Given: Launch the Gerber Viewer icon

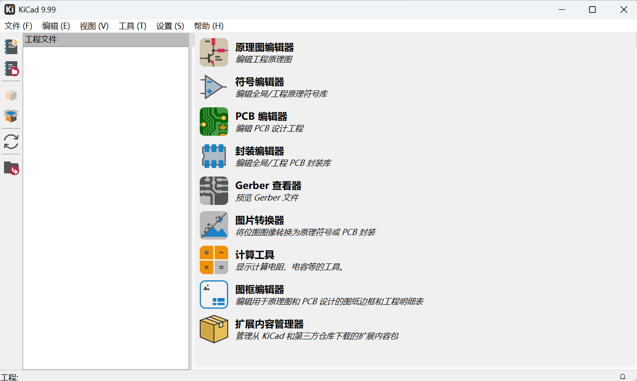Looking at the screenshot, I should pyautogui.click(x=214, y=191).
